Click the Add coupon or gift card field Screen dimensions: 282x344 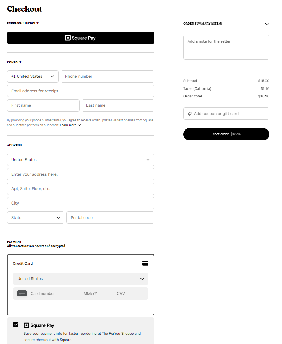pyautogui.click(x=229, y=114)
